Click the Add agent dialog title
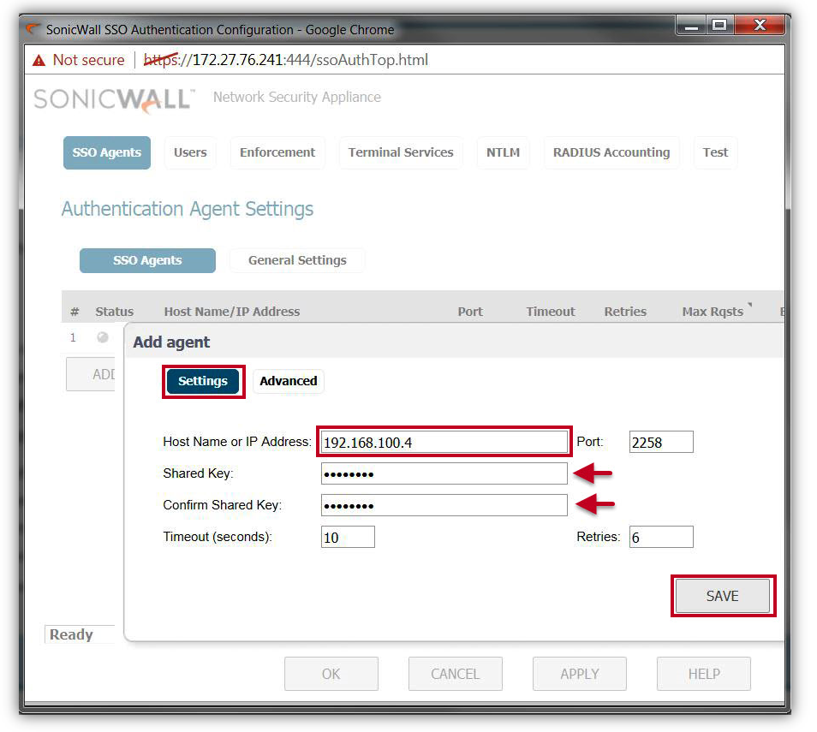The height and width of the screenshot is (732, 817). point(171,342)
